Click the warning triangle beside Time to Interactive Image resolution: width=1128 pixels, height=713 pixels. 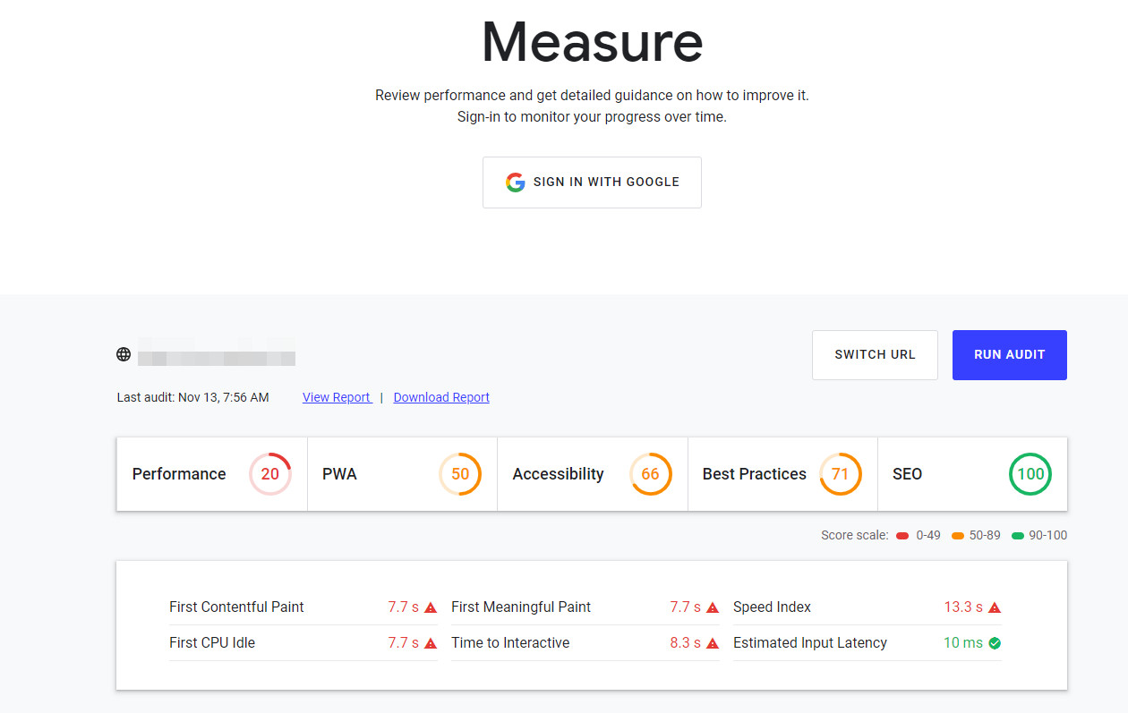pyautogui.click(x=713, y=642)
